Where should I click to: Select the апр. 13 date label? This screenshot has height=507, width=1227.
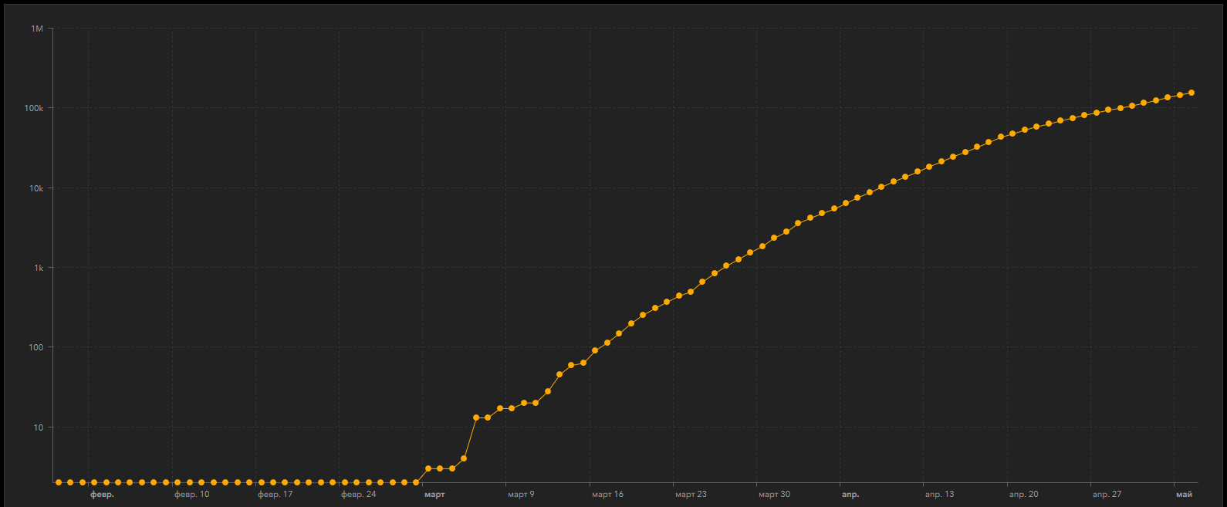click(x=939, y=495)
